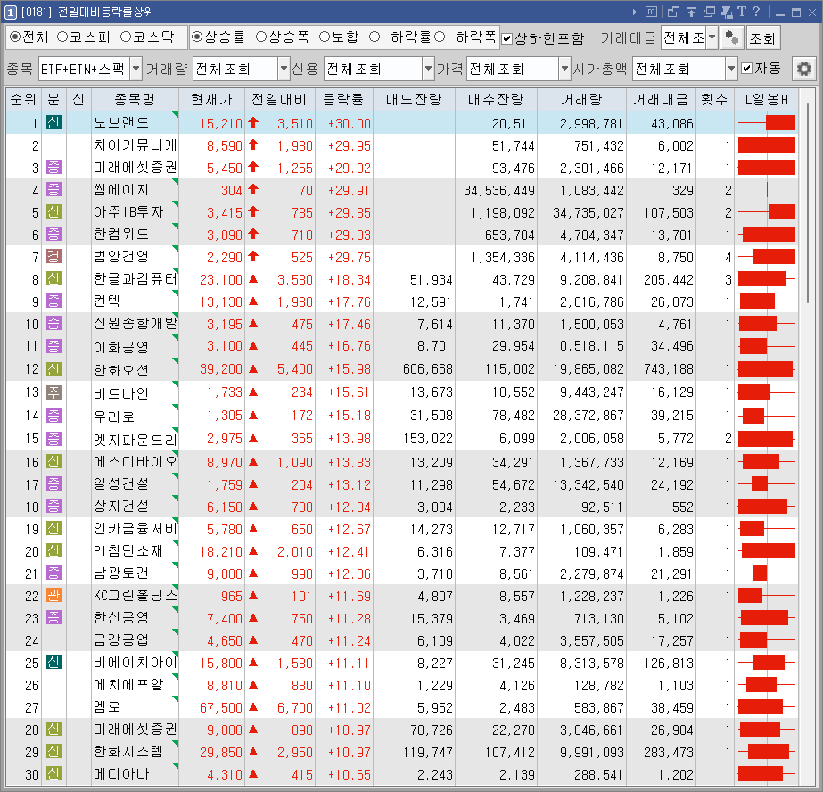823x792 pixels.
Task: Select the 상승폭 radio button
Action: coord(261,37)
